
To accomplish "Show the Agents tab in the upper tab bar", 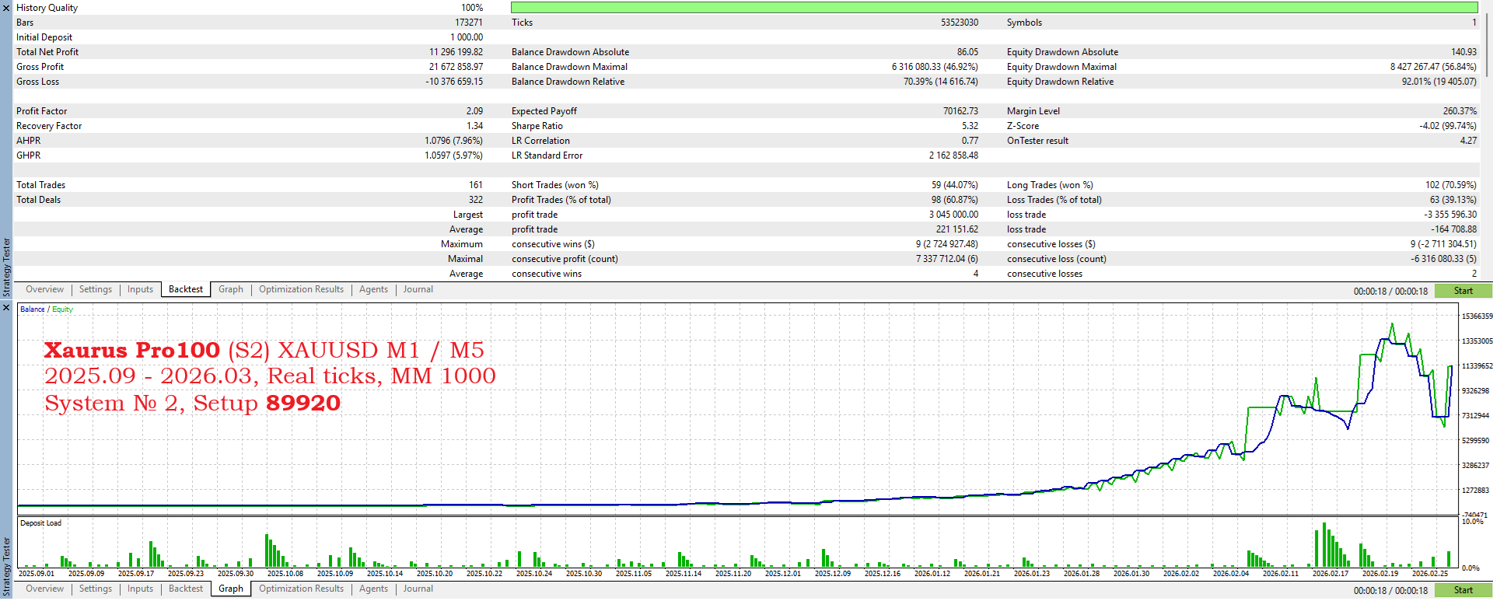I will [373, 289].
